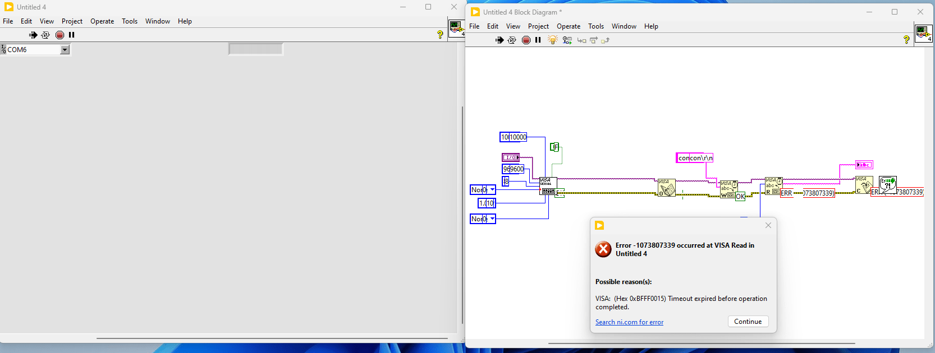The width and height of the screenshot is (935, 353).
Task: Toggle Pause in the front panel toolbar
Action: click(x=72, y=35)
